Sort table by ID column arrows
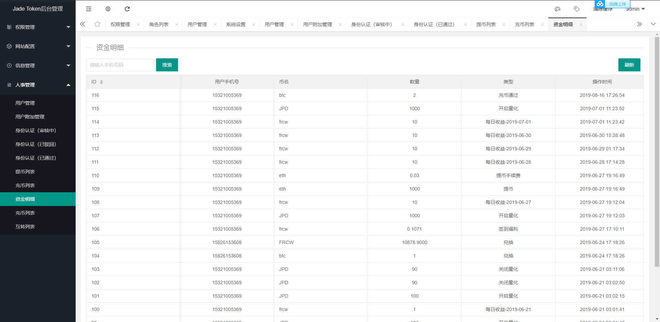This screenshot has width=660, height=322. [x=101, y=82]
